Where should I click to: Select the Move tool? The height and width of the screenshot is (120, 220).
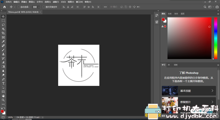coord(3,16)
